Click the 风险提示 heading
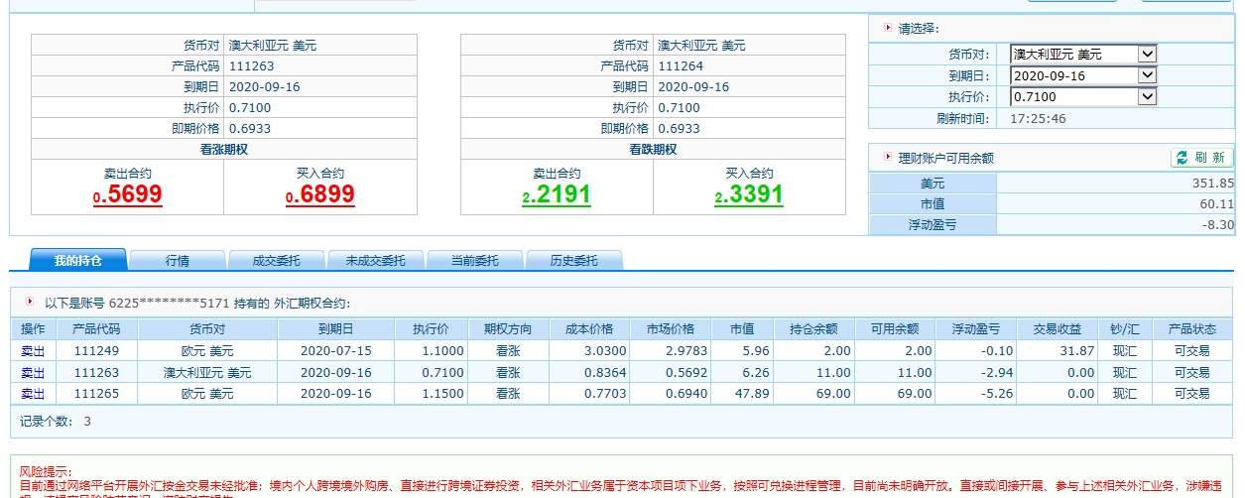Viewport: 1245px width, 498px height. [44, 472]
